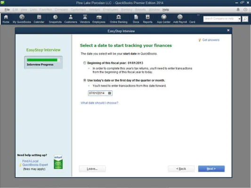This screenshot has width=251, height=188.
Task: Click the search magnifier button
Action: 245,19
